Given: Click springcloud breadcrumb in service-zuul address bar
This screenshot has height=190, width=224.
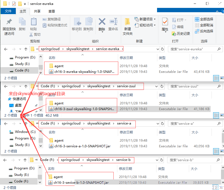Looking at the screenshot, I should click(x=71, y=86).
